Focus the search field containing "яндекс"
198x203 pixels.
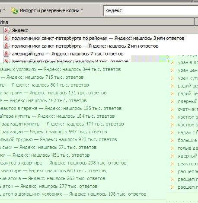point(151,11)
